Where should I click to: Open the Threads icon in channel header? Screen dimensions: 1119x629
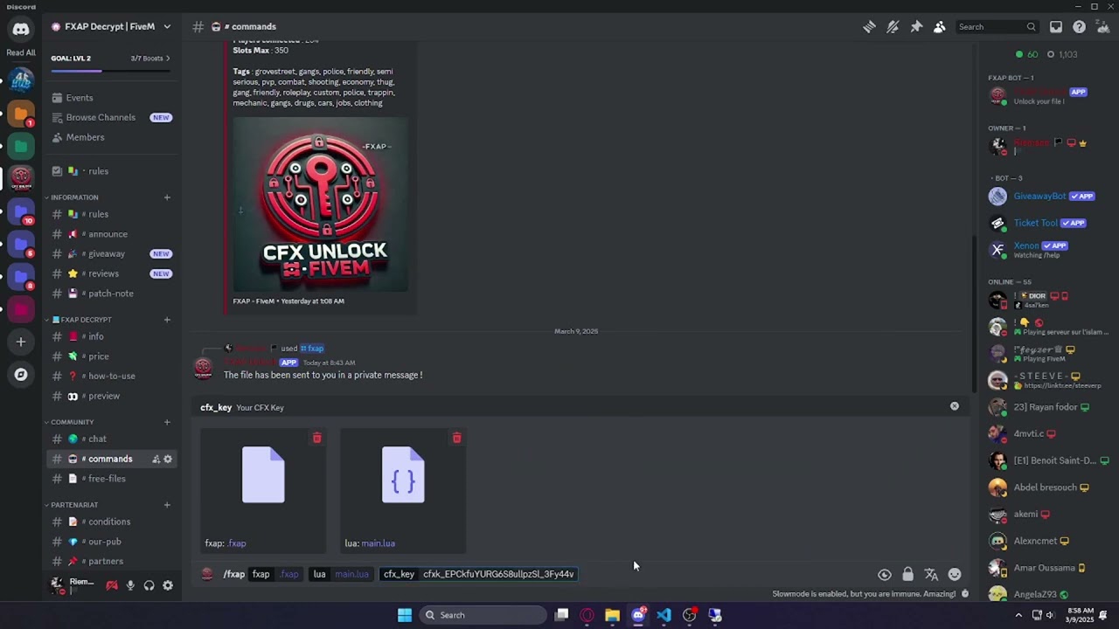coord(869,27)
